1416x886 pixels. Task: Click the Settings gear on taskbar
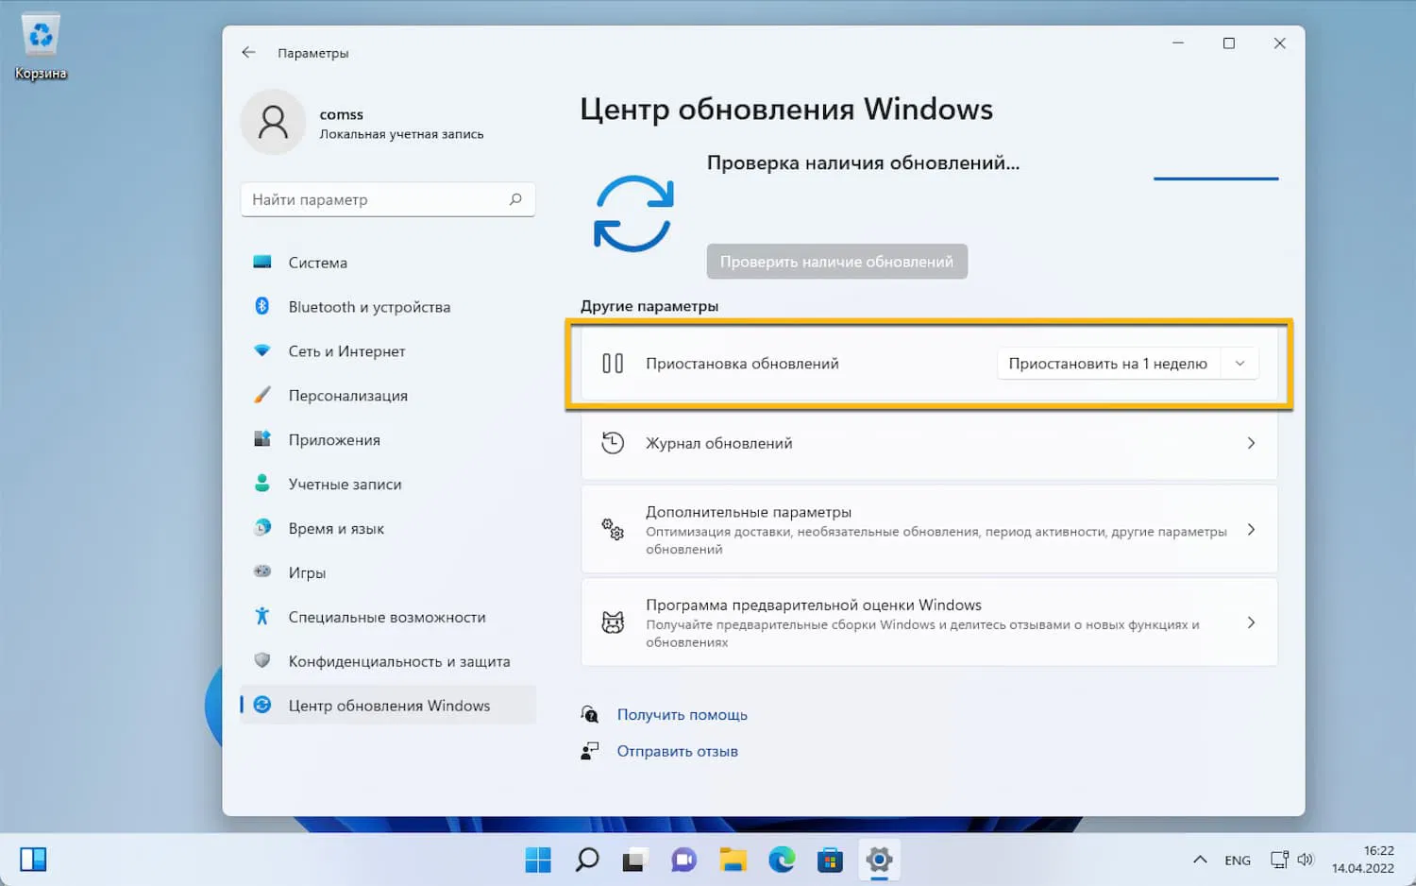tap(879, 860)
